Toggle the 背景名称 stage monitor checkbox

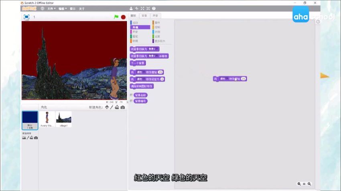[x=131, y=95]
